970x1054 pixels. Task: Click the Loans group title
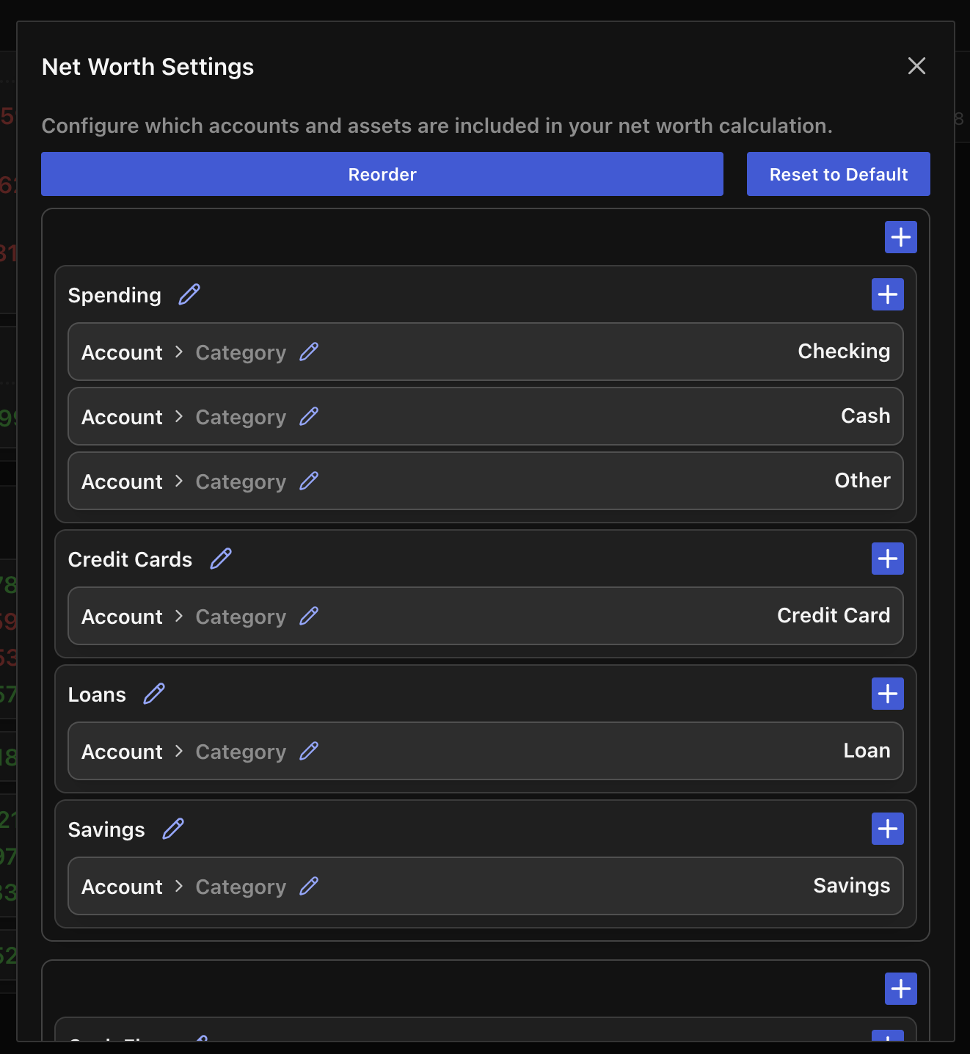click(x=97, y=694)
